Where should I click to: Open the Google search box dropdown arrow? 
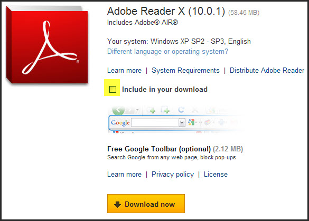tap(182, 122)
